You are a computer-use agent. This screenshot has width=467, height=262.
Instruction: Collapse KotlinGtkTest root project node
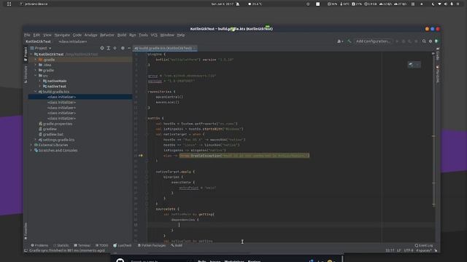31,55
